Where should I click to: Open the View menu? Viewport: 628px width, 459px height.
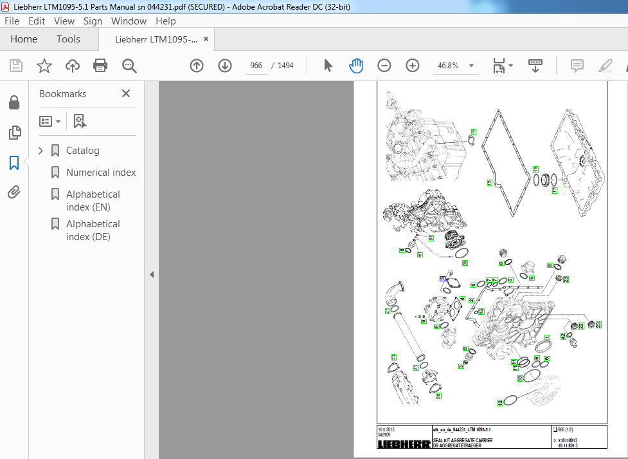(x=64, y=21)
